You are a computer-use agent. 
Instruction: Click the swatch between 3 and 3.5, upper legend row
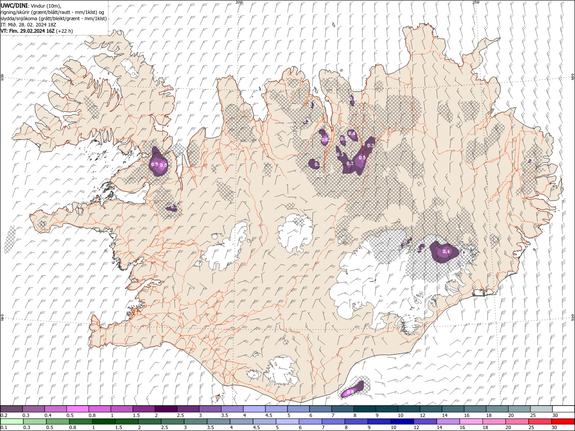(210, 409)
